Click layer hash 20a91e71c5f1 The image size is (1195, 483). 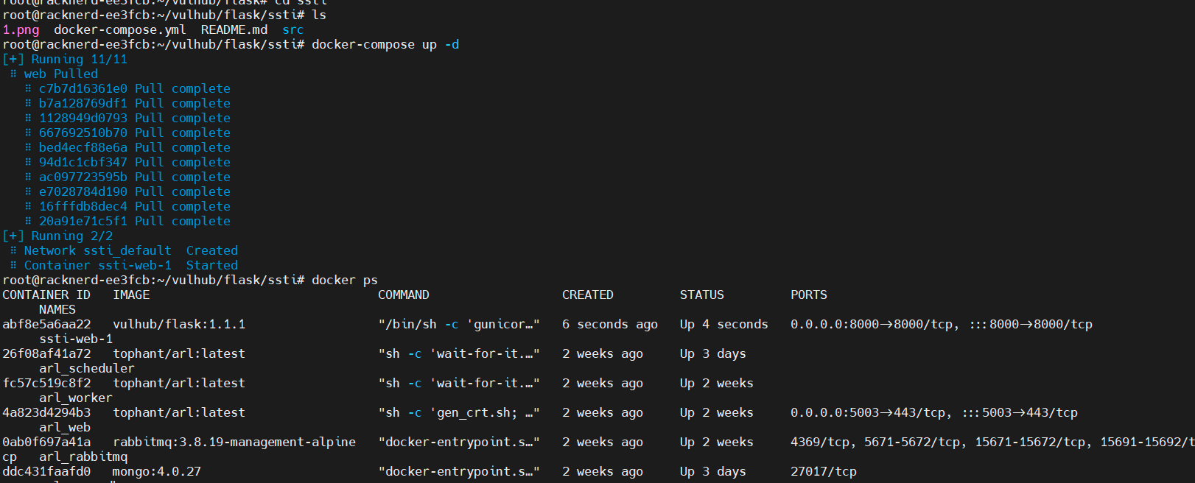[83, 221]
